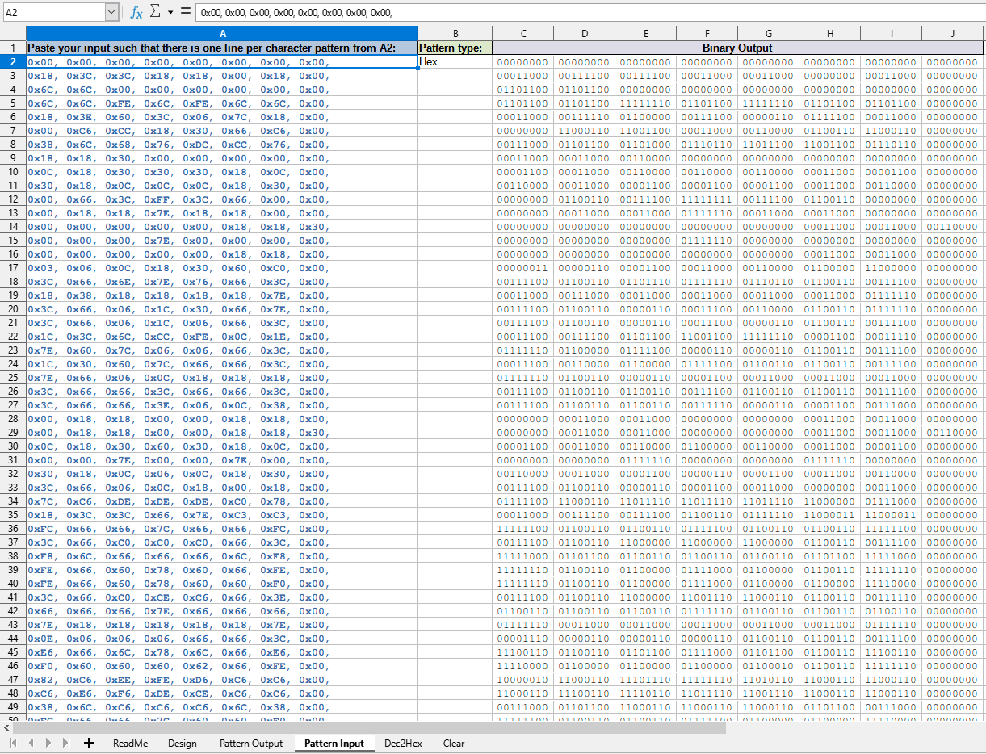Select column E via its header
The image size is (986, 754).
coord(646,33)
